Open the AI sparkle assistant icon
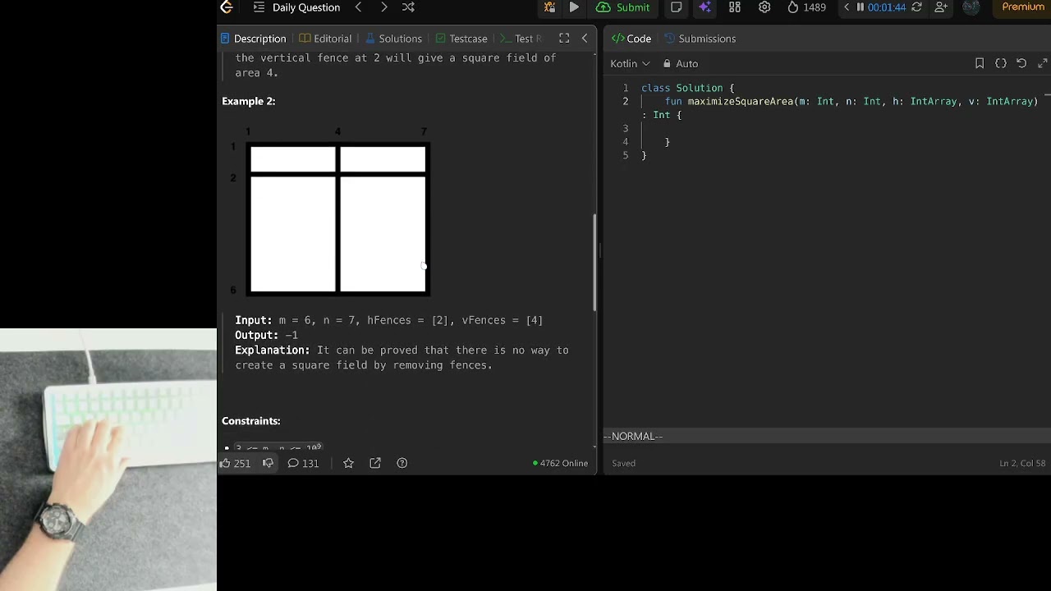 704,7
